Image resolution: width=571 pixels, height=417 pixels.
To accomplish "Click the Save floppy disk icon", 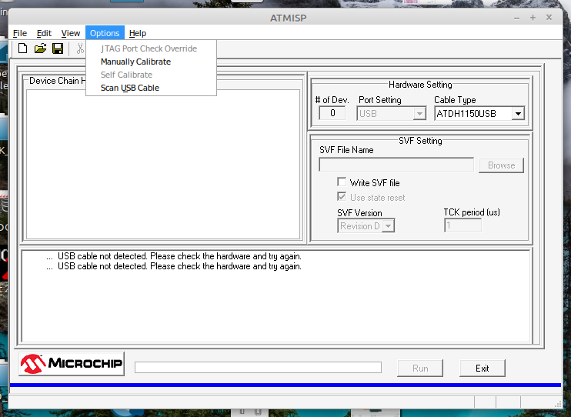I will [x=57, y=48].
